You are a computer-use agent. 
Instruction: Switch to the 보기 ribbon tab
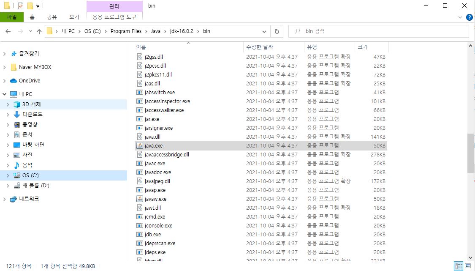[x=74, y=17]
